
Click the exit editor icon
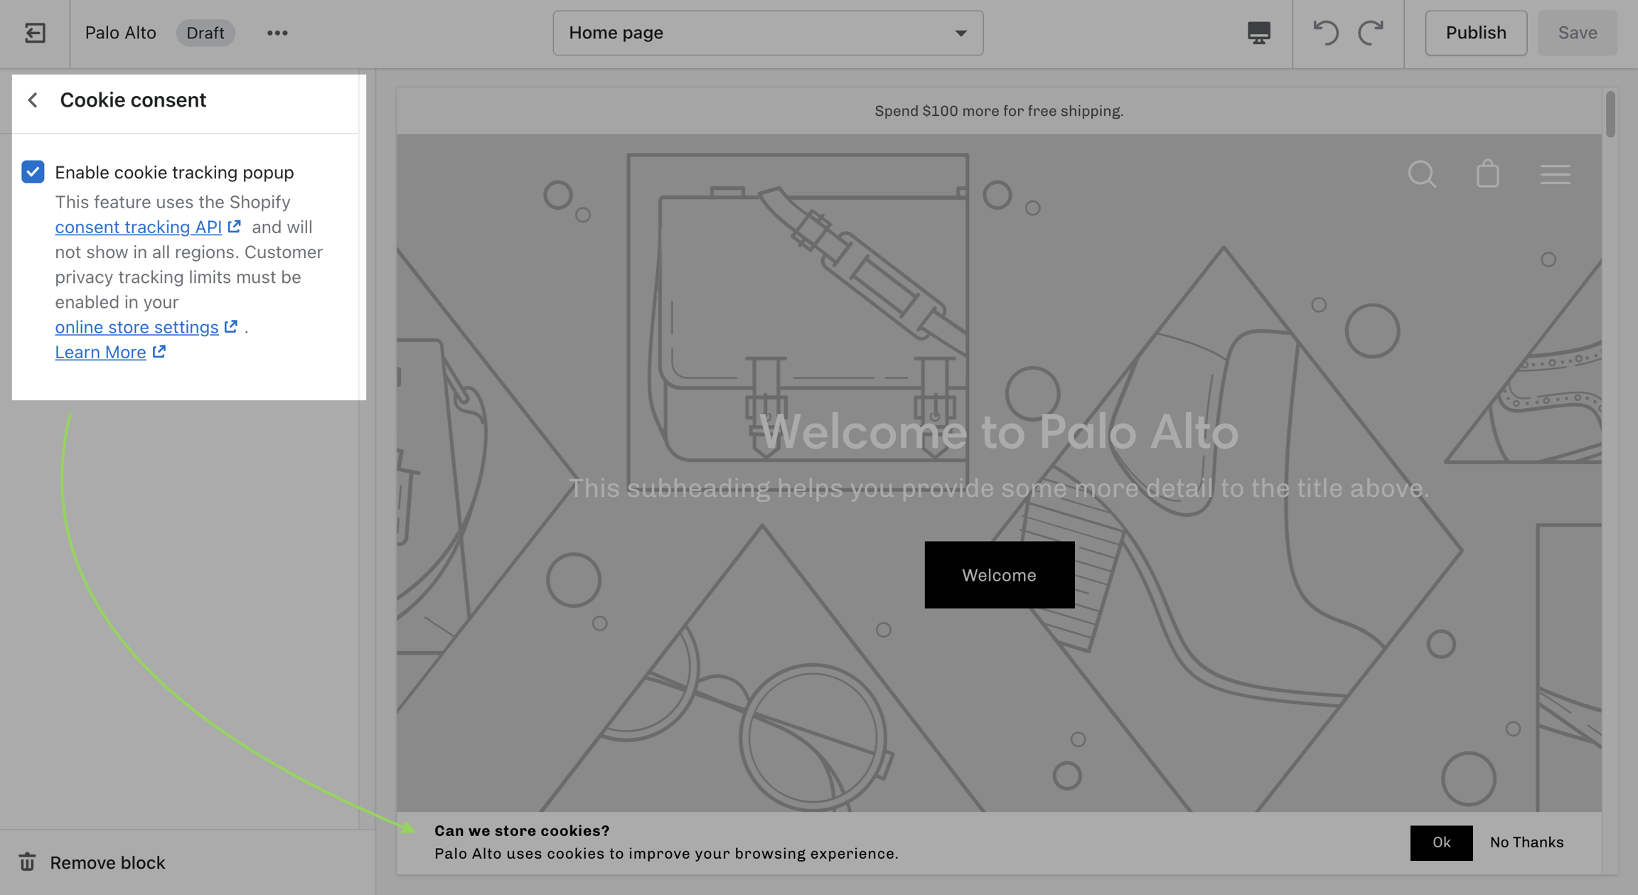point(35,33)
